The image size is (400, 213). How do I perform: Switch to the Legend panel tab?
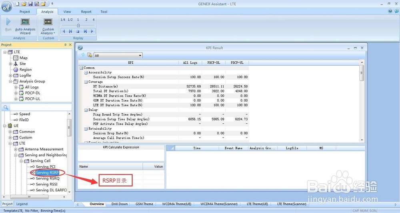click(22, 204)
